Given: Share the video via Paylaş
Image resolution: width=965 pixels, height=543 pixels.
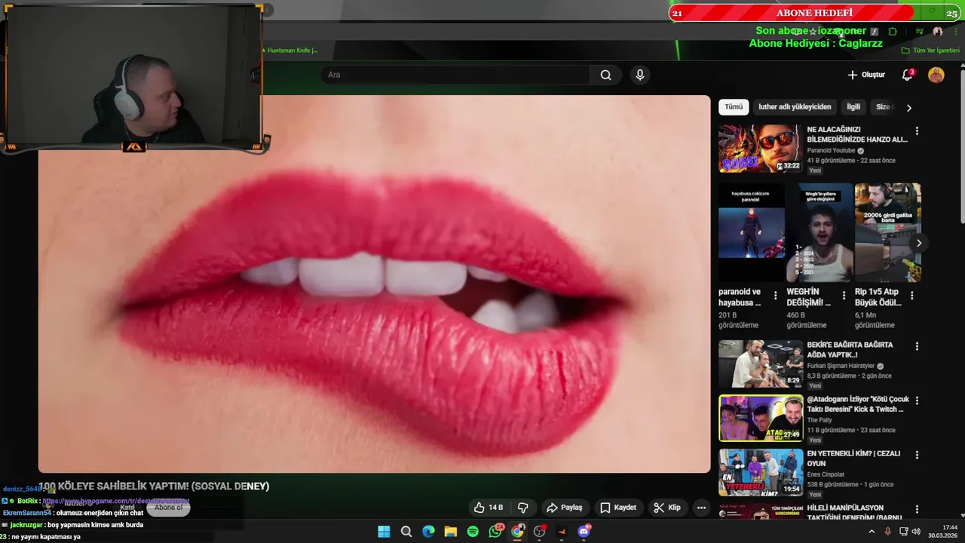Looking at the screenshot, I should [565, 508].
